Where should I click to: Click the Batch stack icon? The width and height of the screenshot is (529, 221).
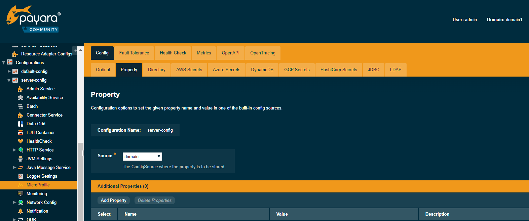click(21, 106)
